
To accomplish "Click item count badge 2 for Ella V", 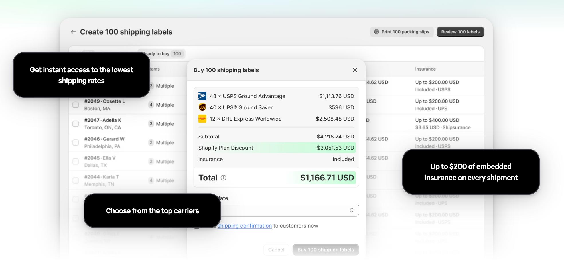I will 151,161.
